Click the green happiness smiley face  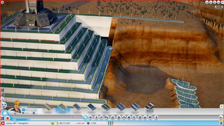click(52, 123)
